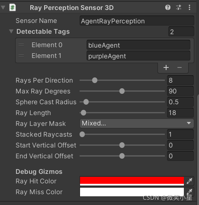Click the Ray Length value field
The height and width of the screenshot is (205, 199).
point(180,113)
